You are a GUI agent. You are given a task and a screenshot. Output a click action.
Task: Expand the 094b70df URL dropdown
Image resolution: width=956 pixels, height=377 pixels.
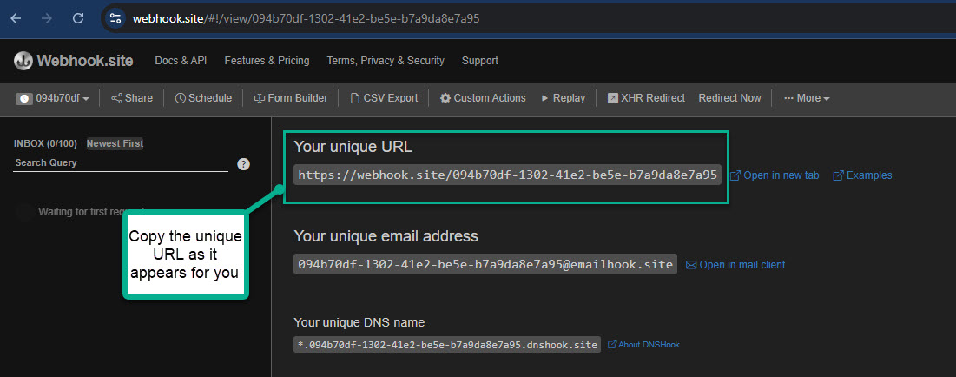pyautogui.click(x=53, y=98)
